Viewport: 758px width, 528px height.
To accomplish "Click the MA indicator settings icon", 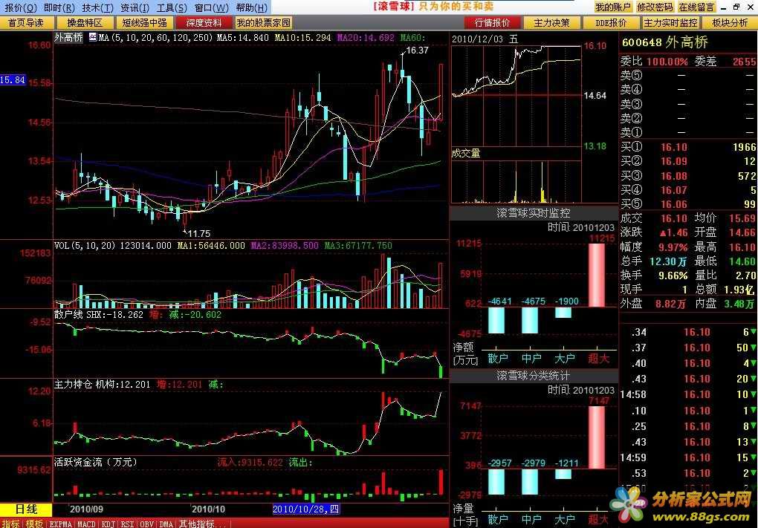I will [93, 37].
